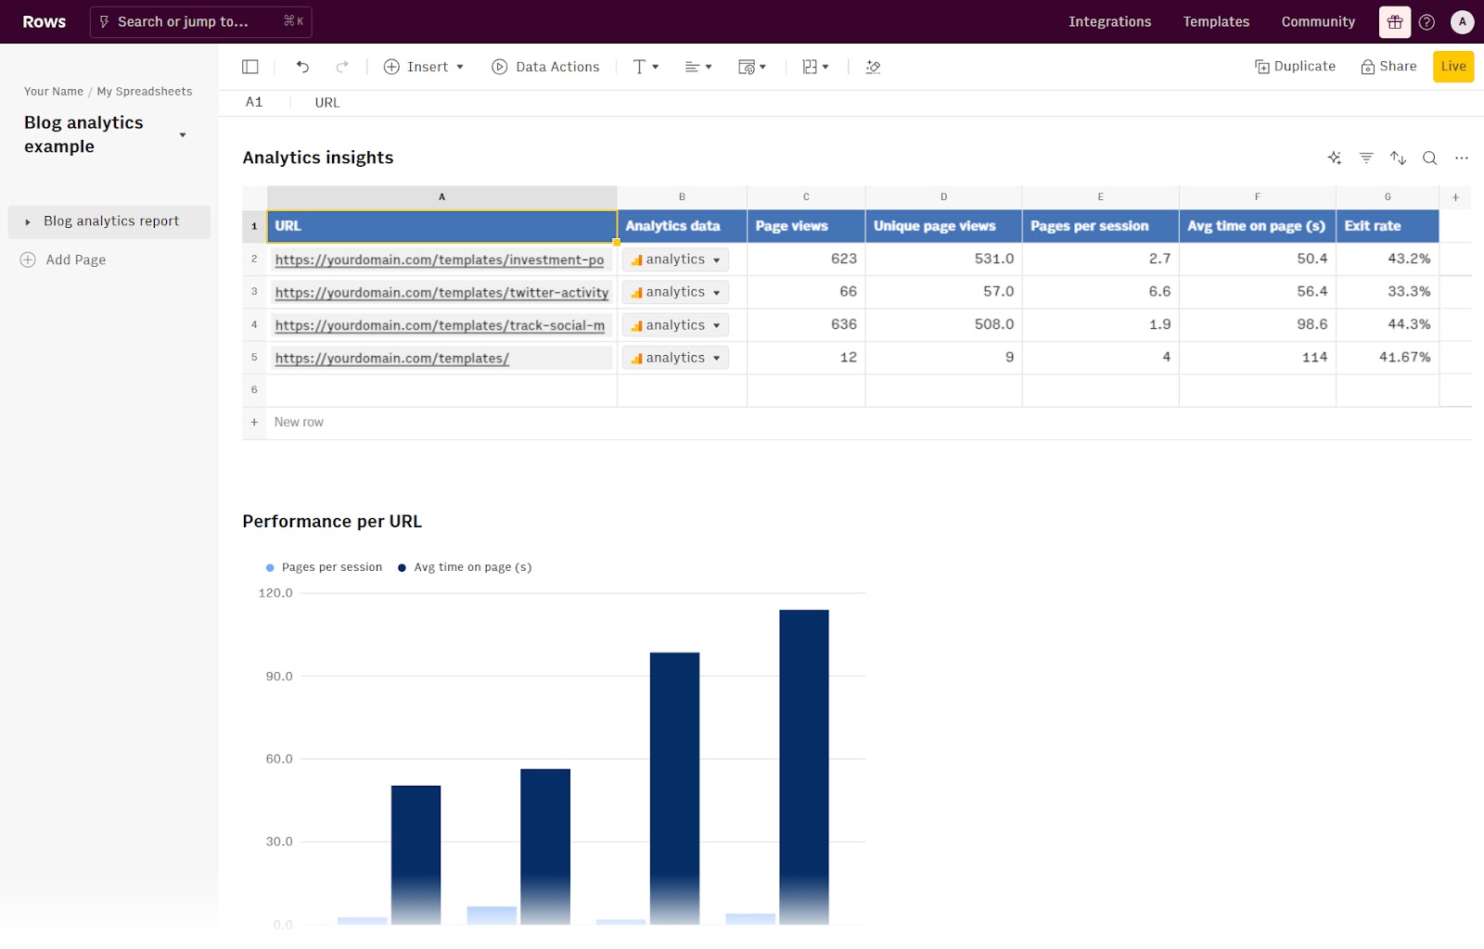
Task: Click the gift icon near your avatar
Action: click(x=1393, y=21)
